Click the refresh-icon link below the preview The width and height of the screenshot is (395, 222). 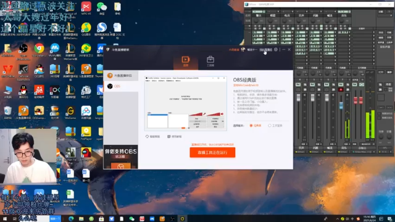coord(152,136)
